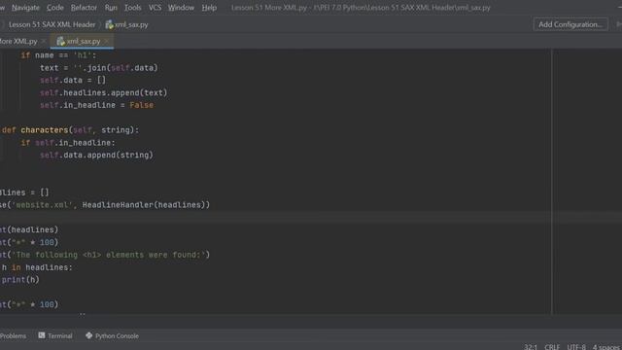Screen dimensions: 622x350
Task: Click 'print(h)' line in editor
Action: (20, 280)
